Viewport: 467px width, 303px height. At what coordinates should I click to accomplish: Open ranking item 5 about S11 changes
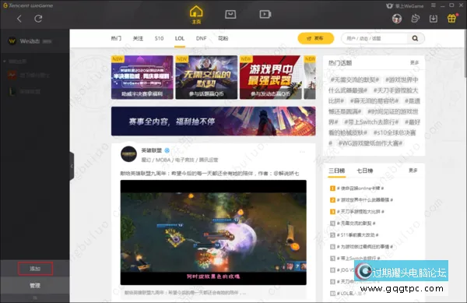(x=354, y=235)
